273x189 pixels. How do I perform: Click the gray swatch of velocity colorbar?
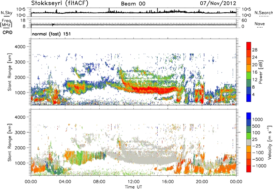(249, 142)
